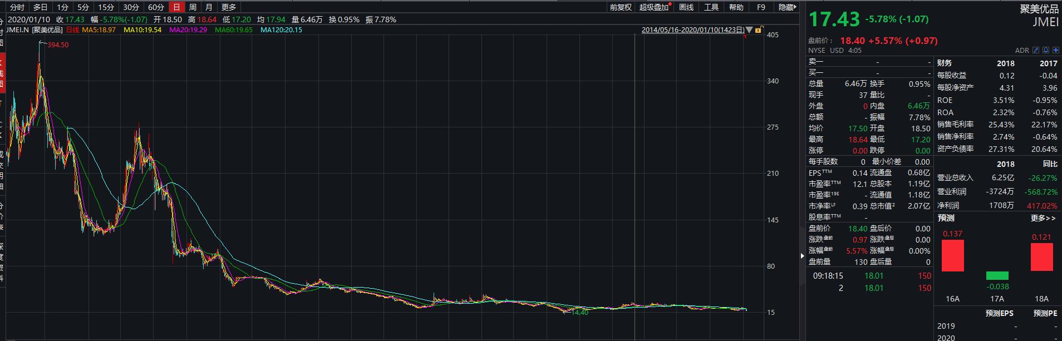This screenshot has width=1062, height=341.
Task: Open the 画线 drawing tools
Action: 686,7
